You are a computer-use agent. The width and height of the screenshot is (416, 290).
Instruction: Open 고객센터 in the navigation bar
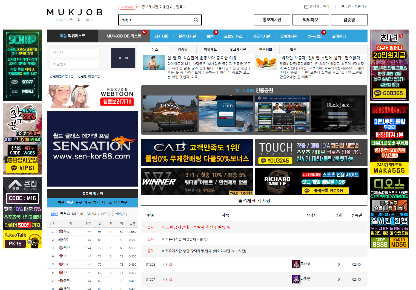[x=339, y=36]
